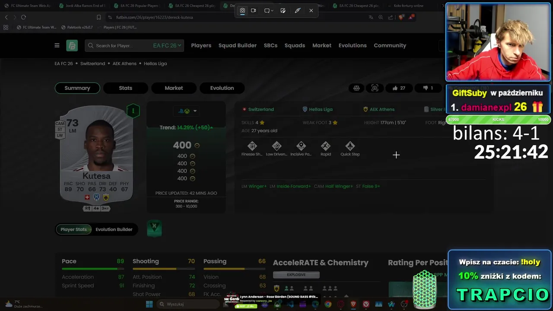553x311 pixels.
Task: Switch to Koło fortuny online tab
Action: tap(409, 6)
